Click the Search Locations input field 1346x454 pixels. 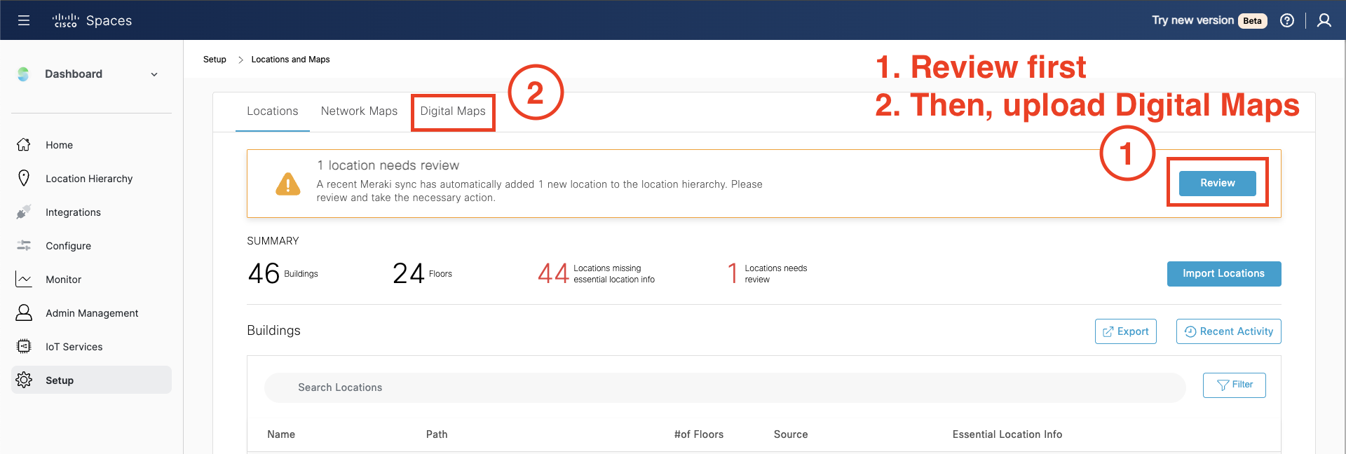point(724,387)
